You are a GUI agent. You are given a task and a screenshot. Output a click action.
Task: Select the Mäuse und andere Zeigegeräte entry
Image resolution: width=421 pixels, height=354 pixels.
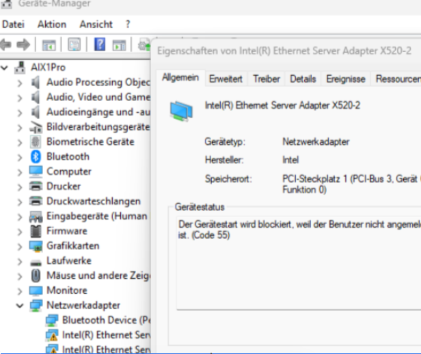coord(98,275)
